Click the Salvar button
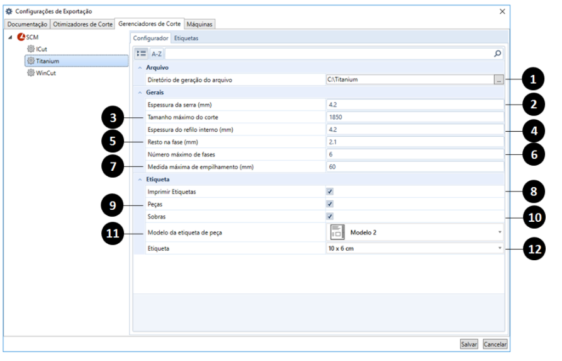Viewport: 562px width, 361px height. [x=469, y=344]
